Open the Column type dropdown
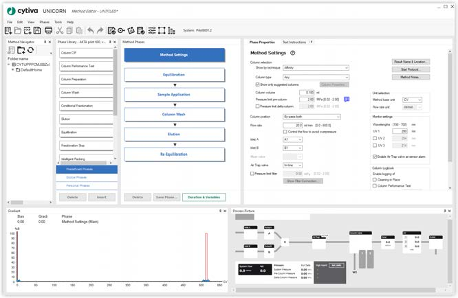Viewport: 458px width, 298px height. [316, 78]
